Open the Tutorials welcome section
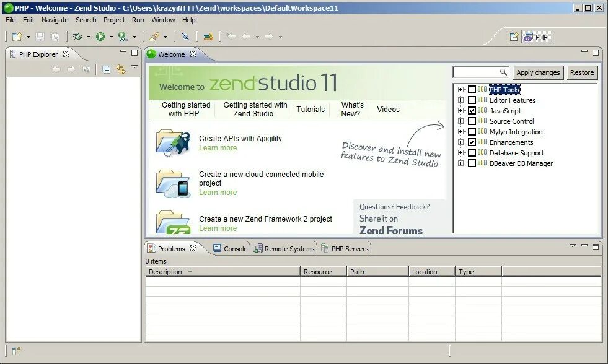This screenshot has width=608, height=364. click(311, 109)
